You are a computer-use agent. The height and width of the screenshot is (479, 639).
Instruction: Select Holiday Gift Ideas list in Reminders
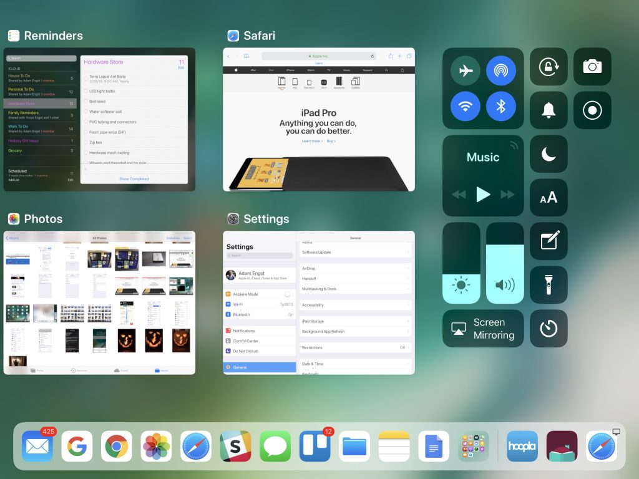pyautogui.click(x=41, y=141)
